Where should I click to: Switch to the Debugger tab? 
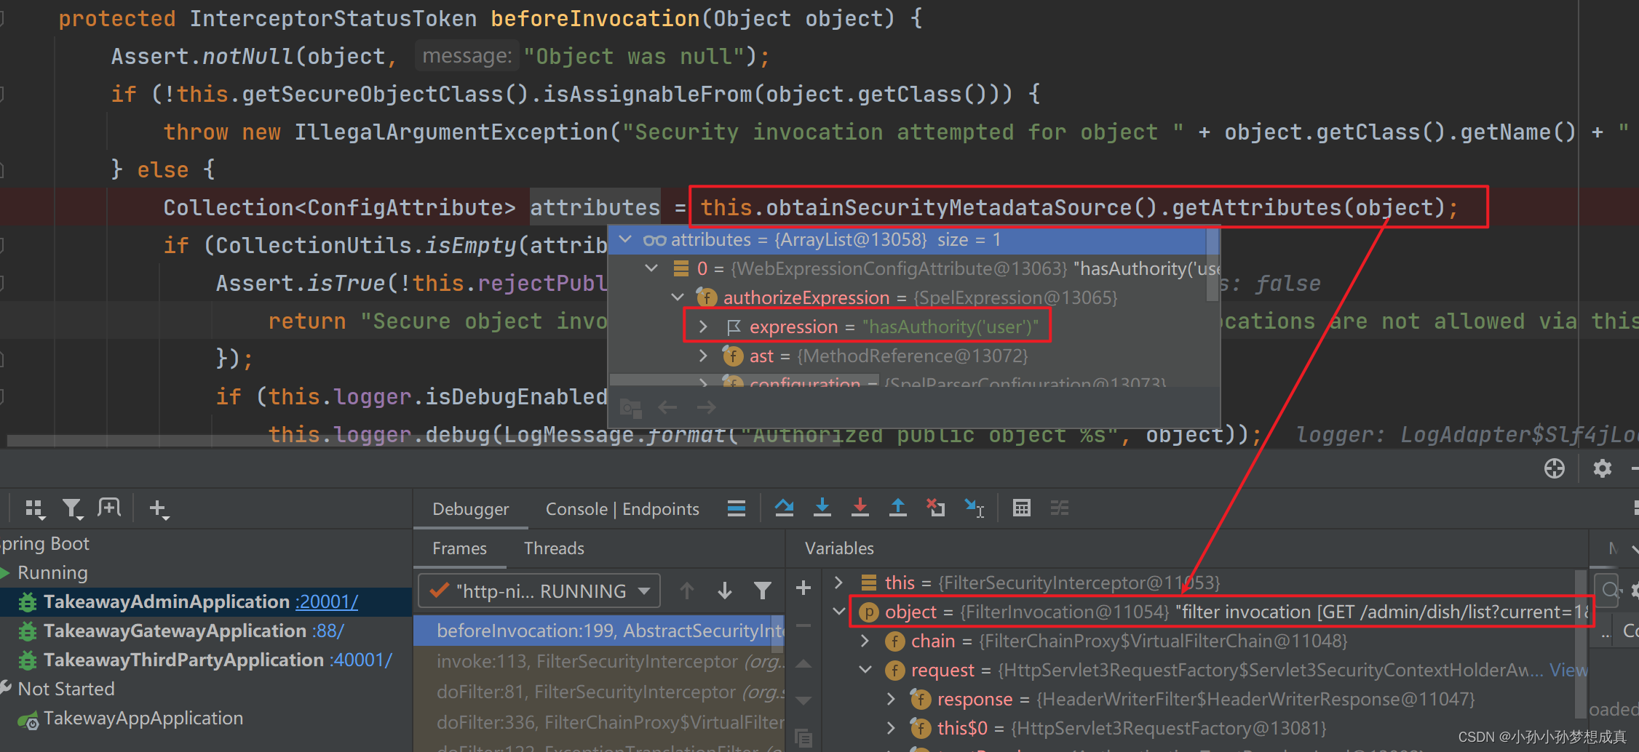470,509
